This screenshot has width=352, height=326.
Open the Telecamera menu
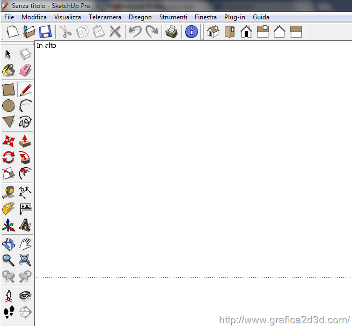pyautogui.click(x=105, y=17)
